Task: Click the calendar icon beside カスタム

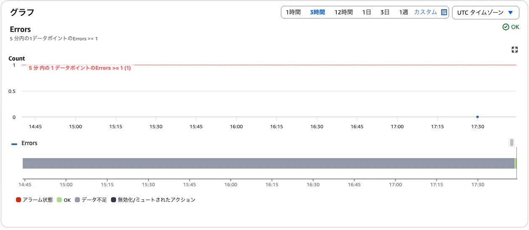Action: pyautogui.click(x=444, y=12)
